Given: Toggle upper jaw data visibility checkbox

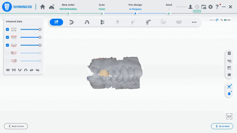Looking at the screenshot, I should click(7, 37).
